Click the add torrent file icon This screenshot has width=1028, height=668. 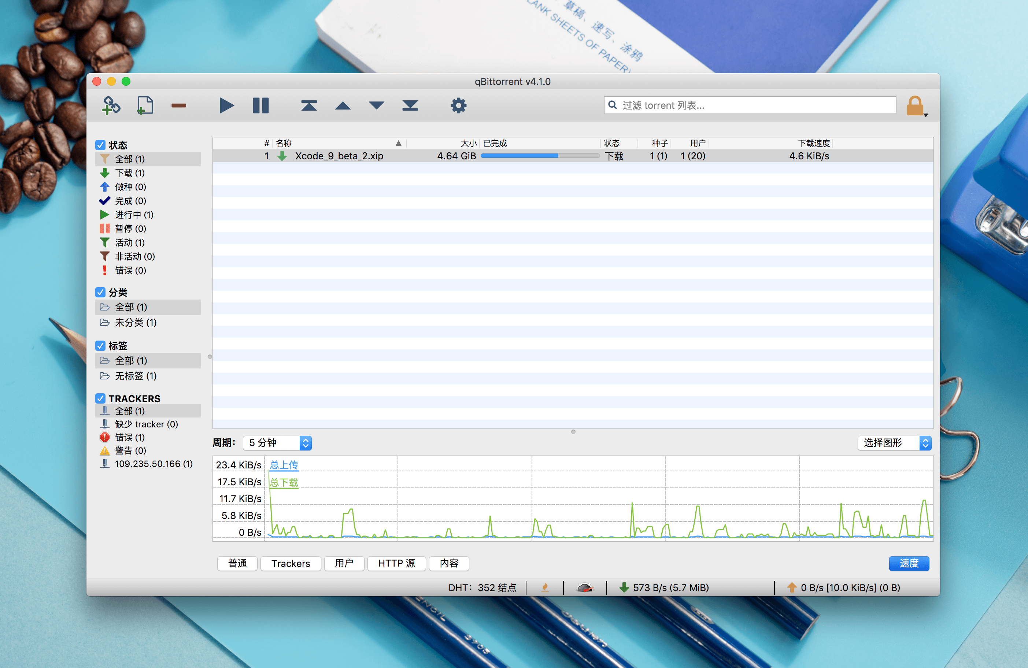(x=145, y=105)
